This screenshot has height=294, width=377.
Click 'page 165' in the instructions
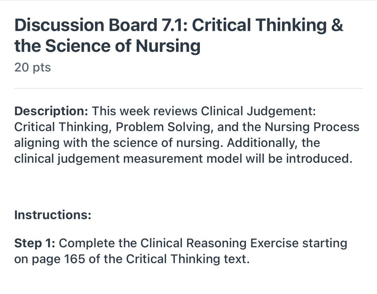pos(59,259)
